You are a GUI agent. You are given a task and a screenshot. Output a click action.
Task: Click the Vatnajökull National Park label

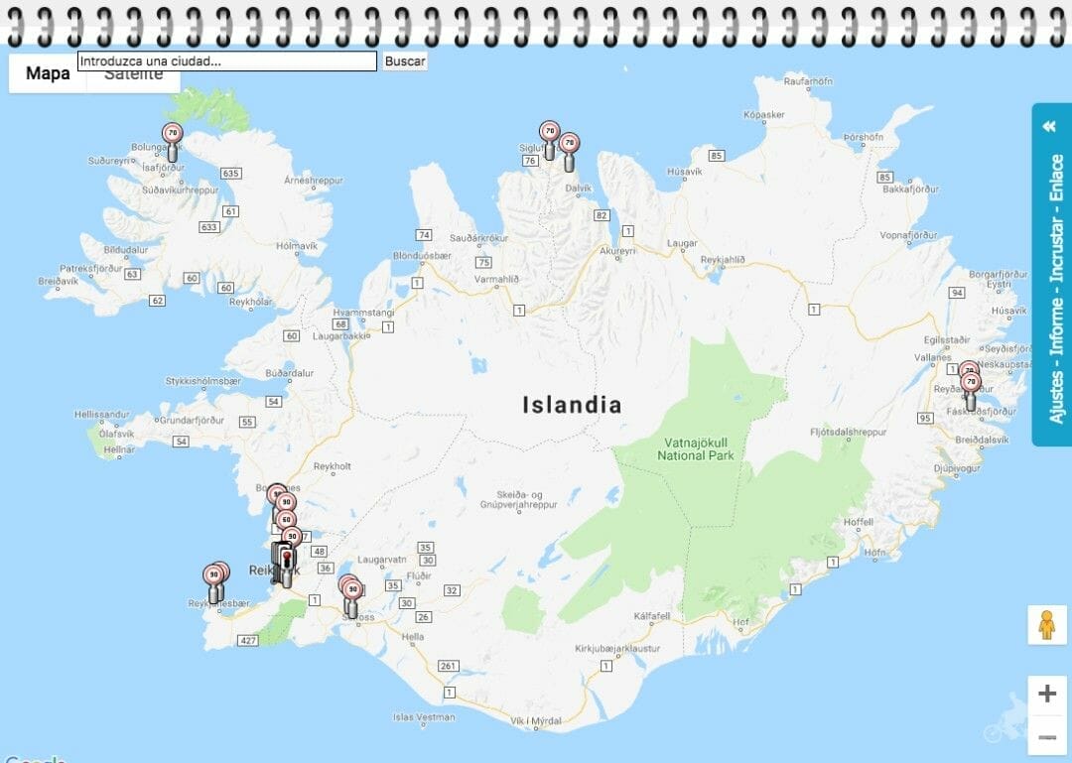695,449
